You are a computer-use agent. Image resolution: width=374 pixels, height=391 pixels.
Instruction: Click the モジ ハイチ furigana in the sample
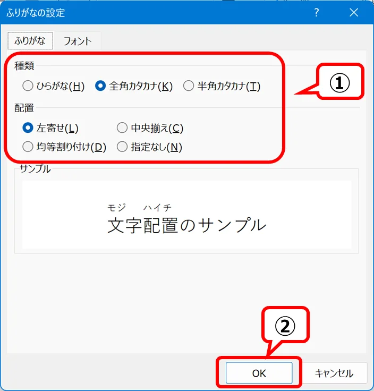139,207
